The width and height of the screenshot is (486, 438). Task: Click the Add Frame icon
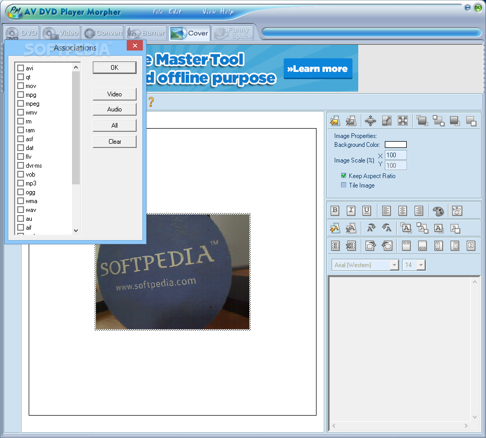click(335, 246)
